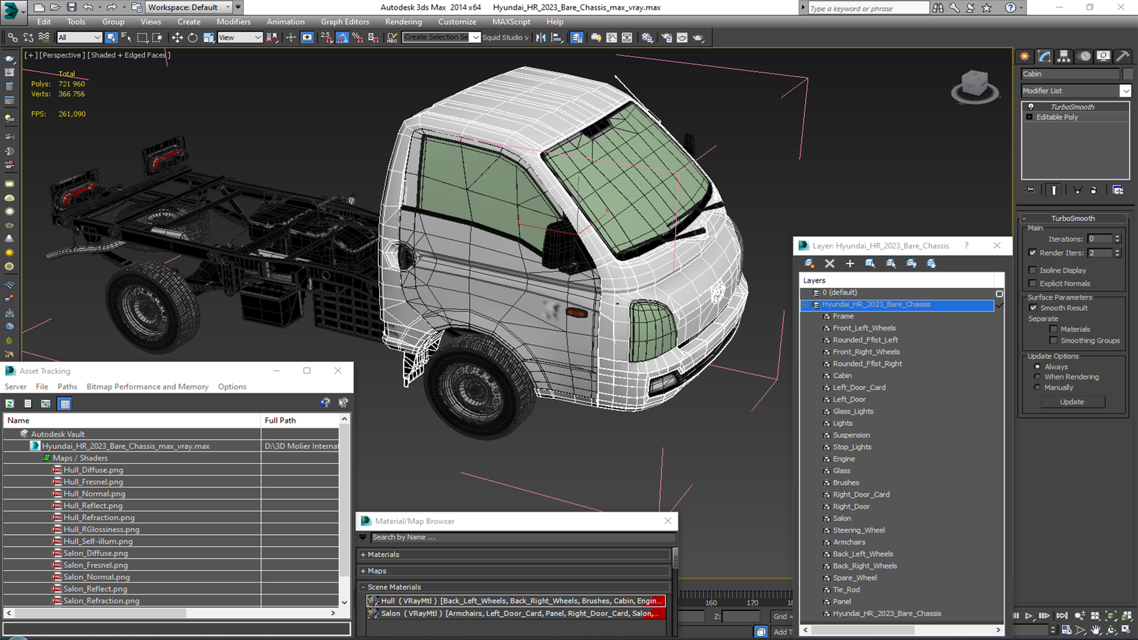The height and width of the screenshot is (640, 1138).
Task: Select Hull VRayMtl scene material
Action: 516,601
